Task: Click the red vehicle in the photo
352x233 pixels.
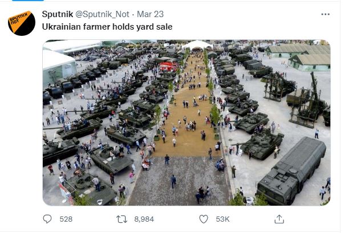Action: pyautogui.click(x=168, y=66)
